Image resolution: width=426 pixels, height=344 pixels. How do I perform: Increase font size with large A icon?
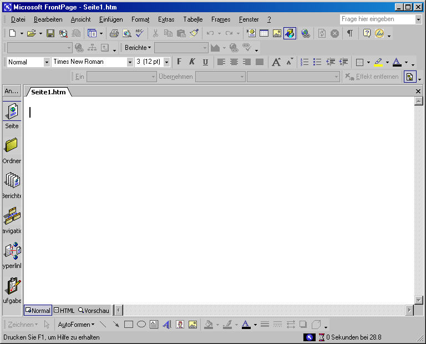tap(276, 62)
